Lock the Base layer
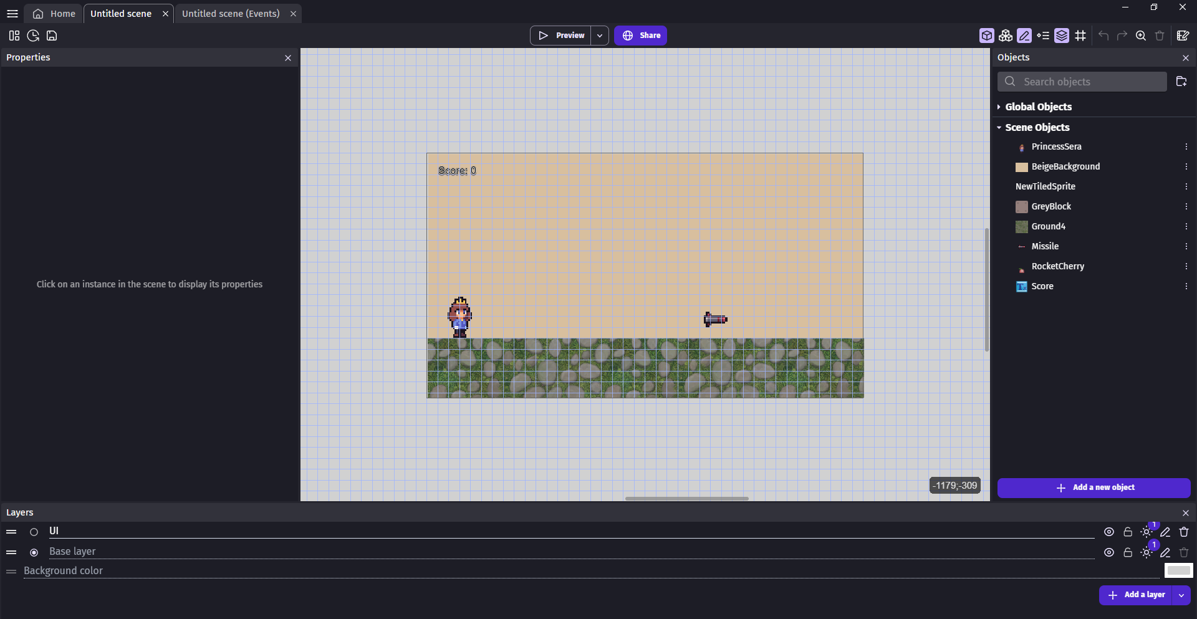 coord(1127,552)
